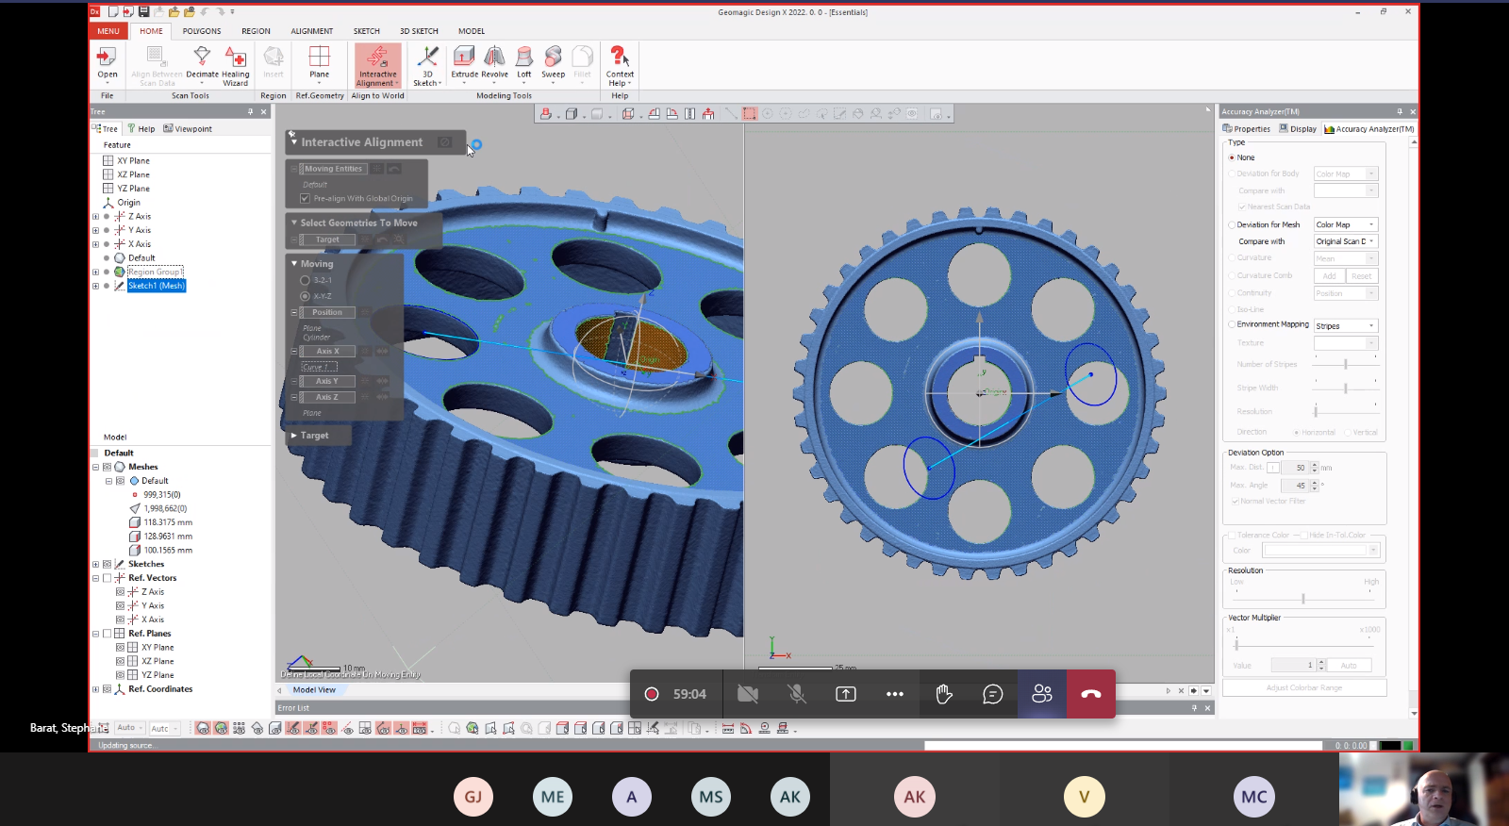1509x826 pixels.
Task: Select the Extrude modeling tool
Action: pyautogui.click(x=464, y=61)
